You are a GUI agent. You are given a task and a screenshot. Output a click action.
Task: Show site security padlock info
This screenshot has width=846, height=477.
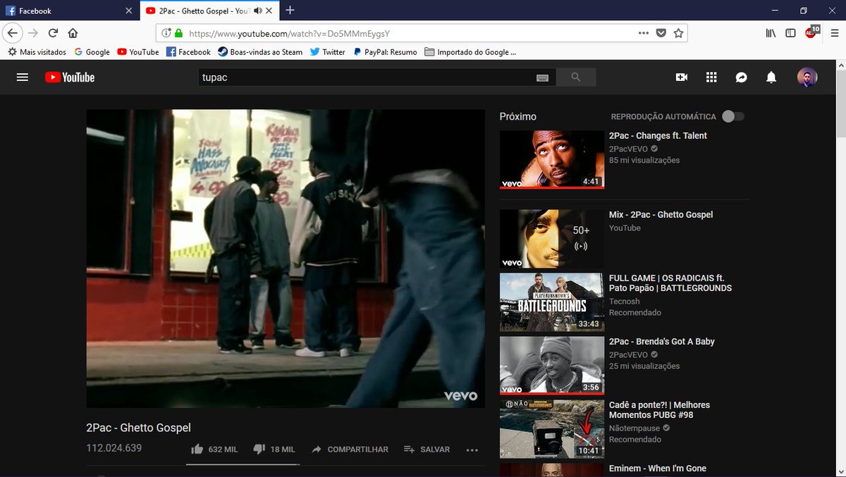pos(178,33)
